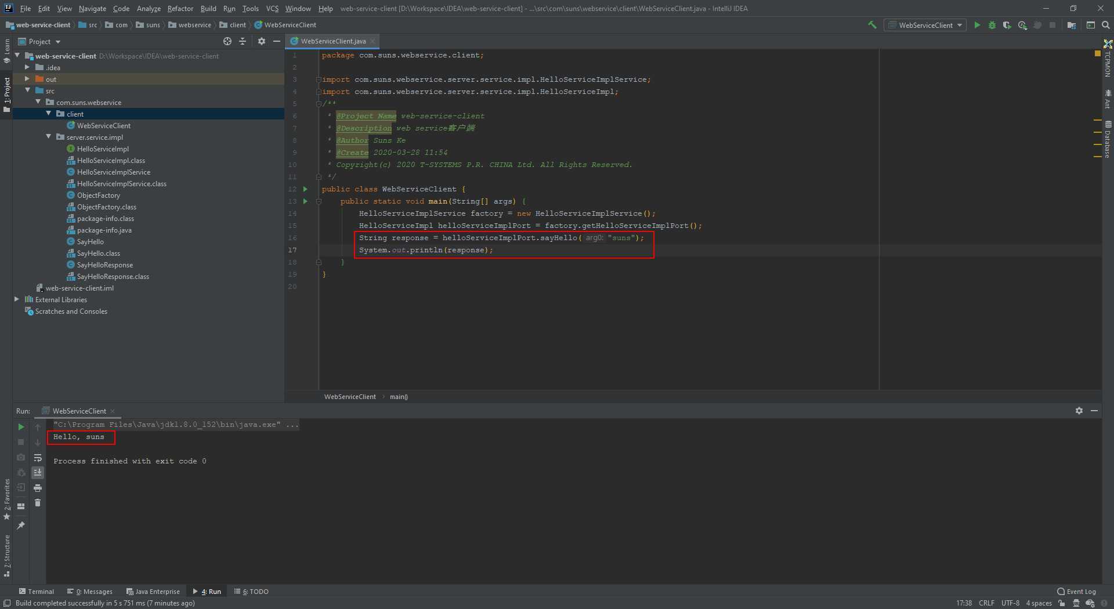Image resolution: width=1114 pixels, height=609 pixels.
Task: Restore layout icon in Run panel
Action: [21, 506]
